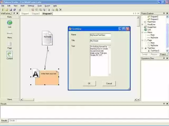The width and height of the screenshot is (169, 126).
Task: Close the active diagram tab
Action: click(x=138, y=13)
